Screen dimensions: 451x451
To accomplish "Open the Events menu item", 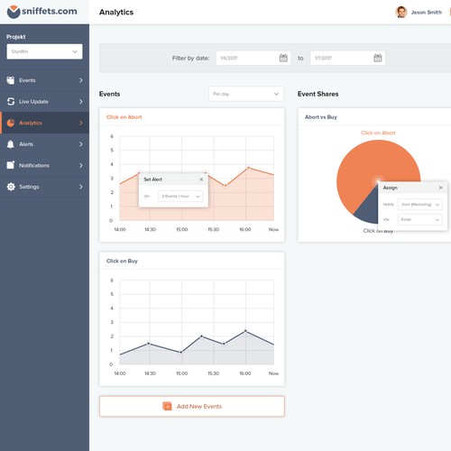I will point(44,80).
